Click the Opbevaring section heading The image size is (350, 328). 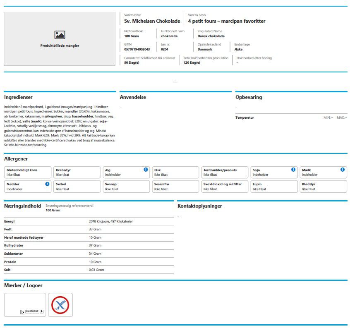(x=249, y=97)
